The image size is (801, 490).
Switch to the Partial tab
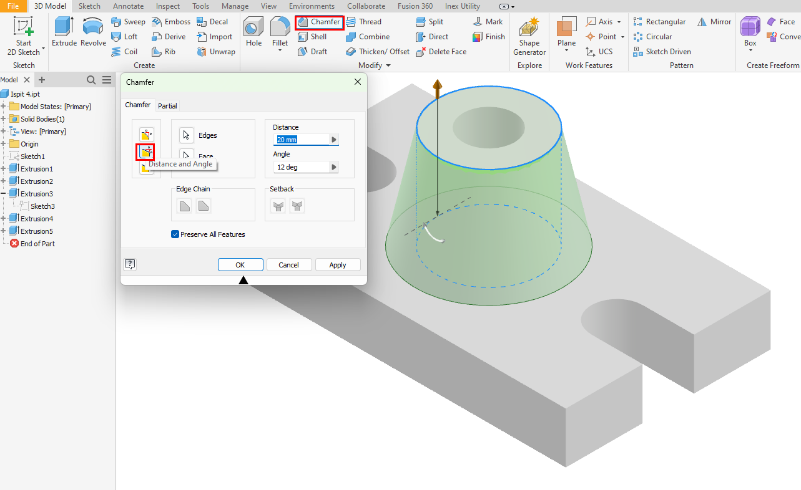(167, 106)
